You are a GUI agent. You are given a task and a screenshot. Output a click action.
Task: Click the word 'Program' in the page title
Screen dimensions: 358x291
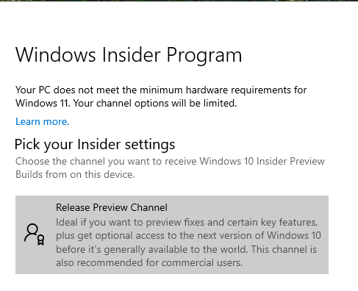[204, 56]
